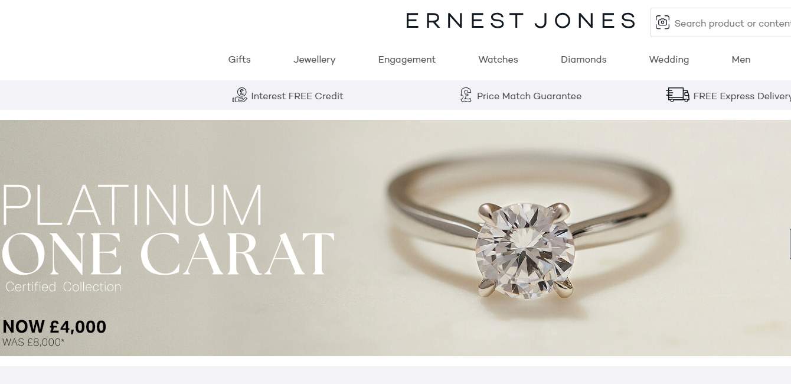This screenshot has height=384, width=791.
Task: Open the Diamonds menu
Action: [x=583, y=59]
